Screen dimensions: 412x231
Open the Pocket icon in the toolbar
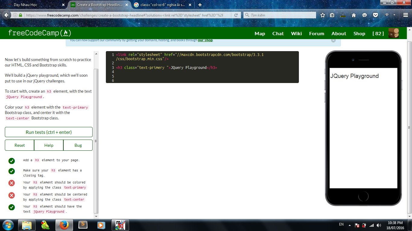pos(376,15)
